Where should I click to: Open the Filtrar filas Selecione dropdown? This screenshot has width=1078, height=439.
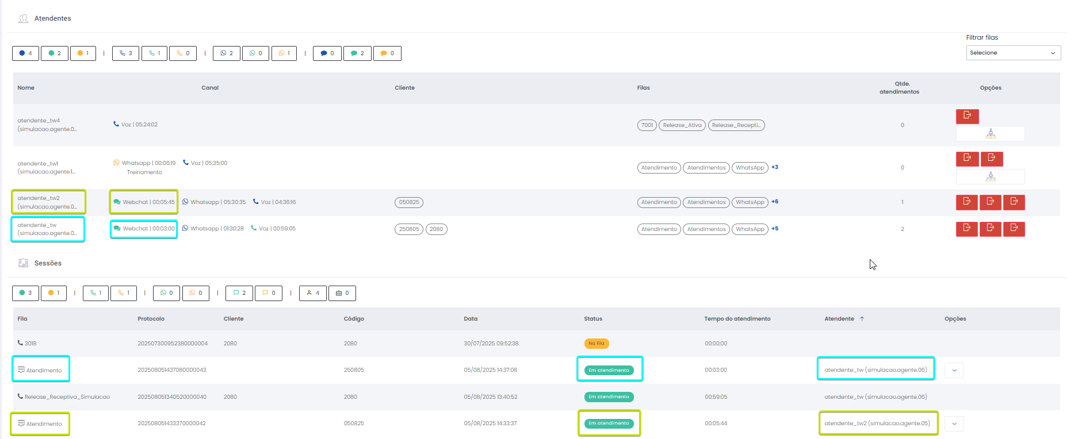(1013, 53)
